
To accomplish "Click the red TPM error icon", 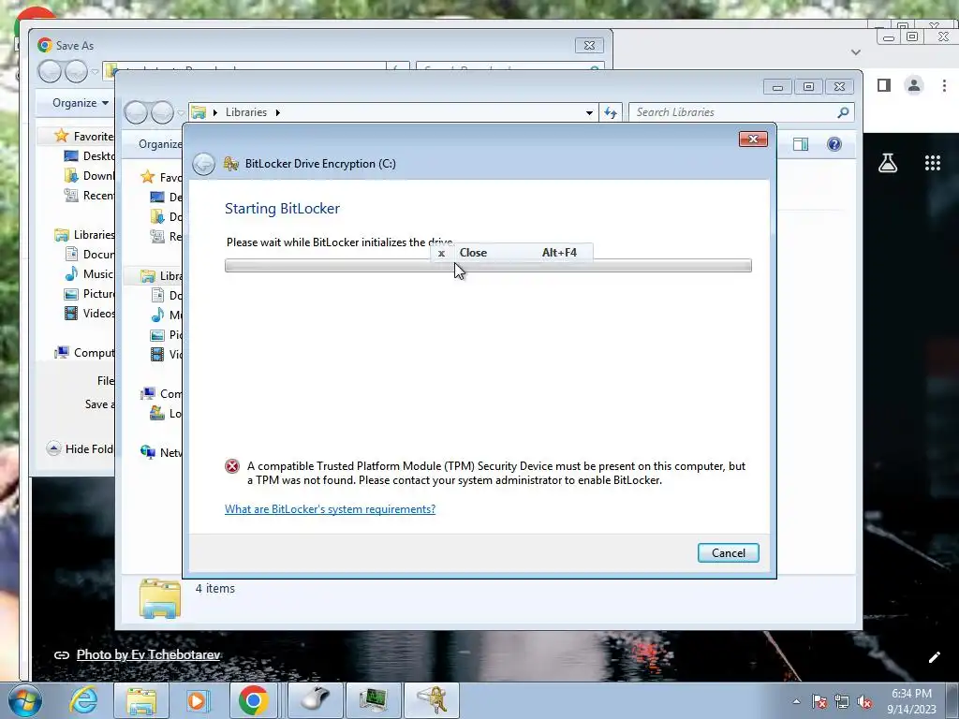I will [x=232, y=466].
